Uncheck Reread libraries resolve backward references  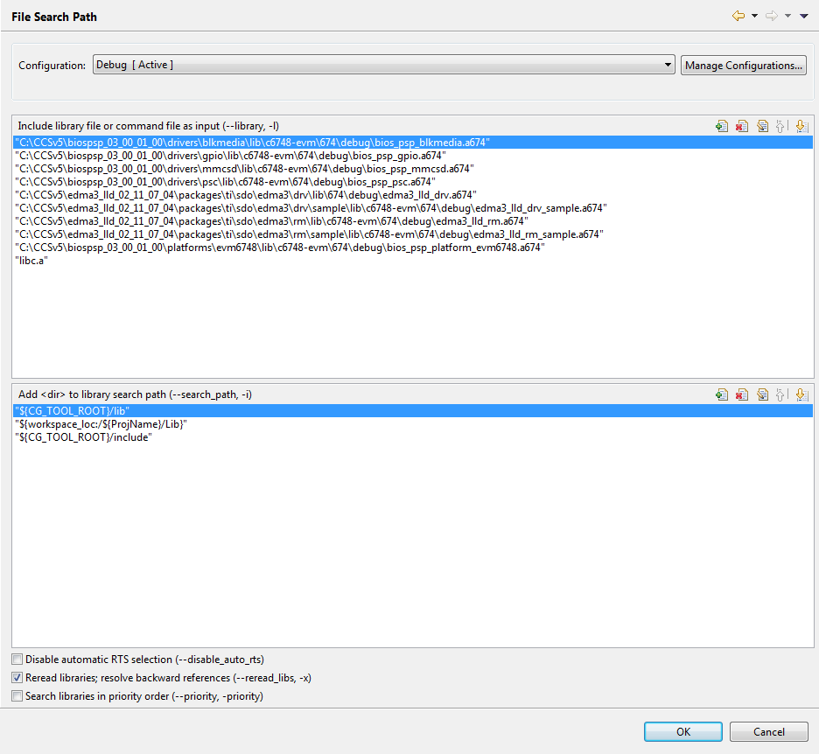[17, 678]
